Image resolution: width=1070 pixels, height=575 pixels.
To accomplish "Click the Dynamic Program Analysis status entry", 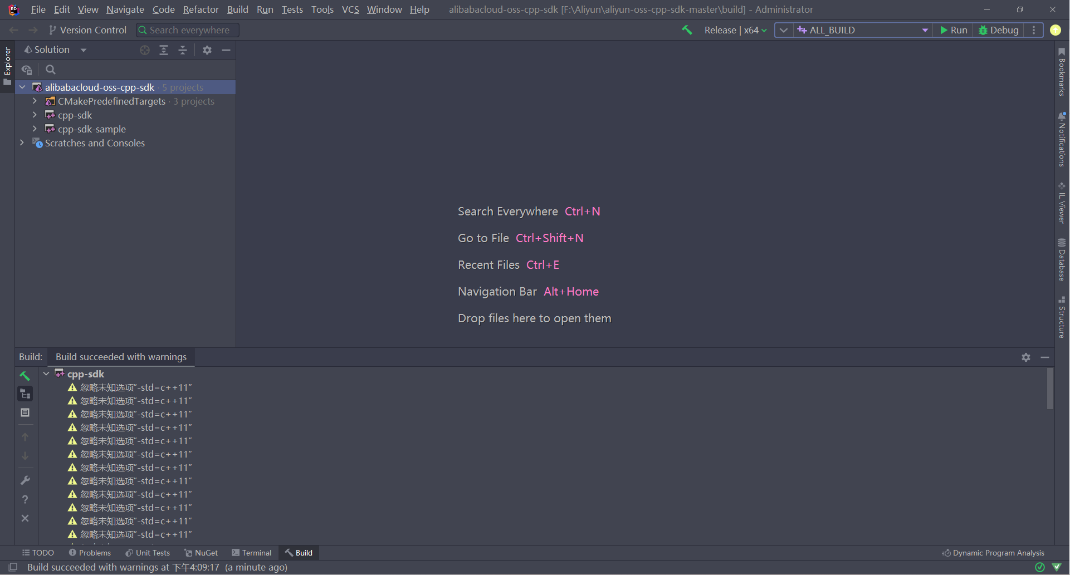I will click(993, 552).
